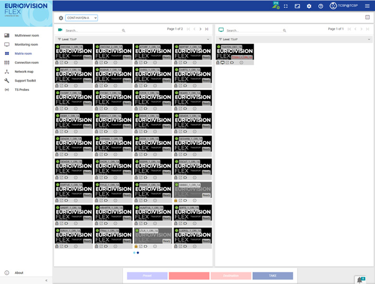Go to next page of sources
This screenshot has width=375, height=284.
(200, 29)
